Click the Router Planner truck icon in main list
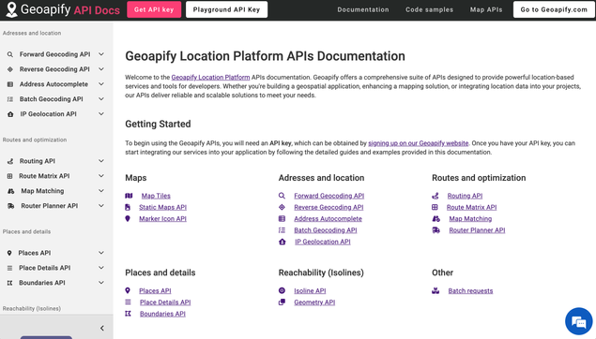This screenshot has width=596, height=339. coord(436,230)
